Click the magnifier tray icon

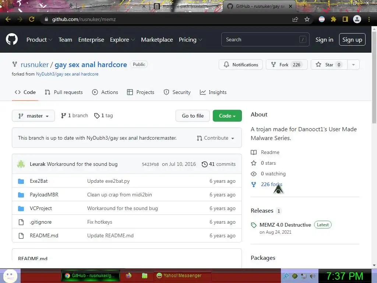tap(286, 276)
